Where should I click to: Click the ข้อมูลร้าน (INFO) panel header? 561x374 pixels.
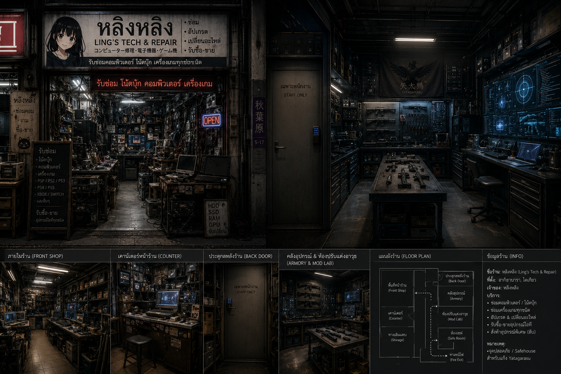505,256
